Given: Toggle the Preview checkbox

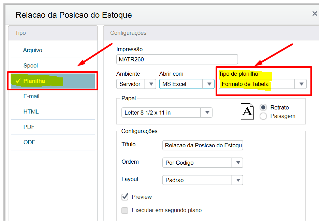Looking at the screenshot, I should [x=125, y=197].
